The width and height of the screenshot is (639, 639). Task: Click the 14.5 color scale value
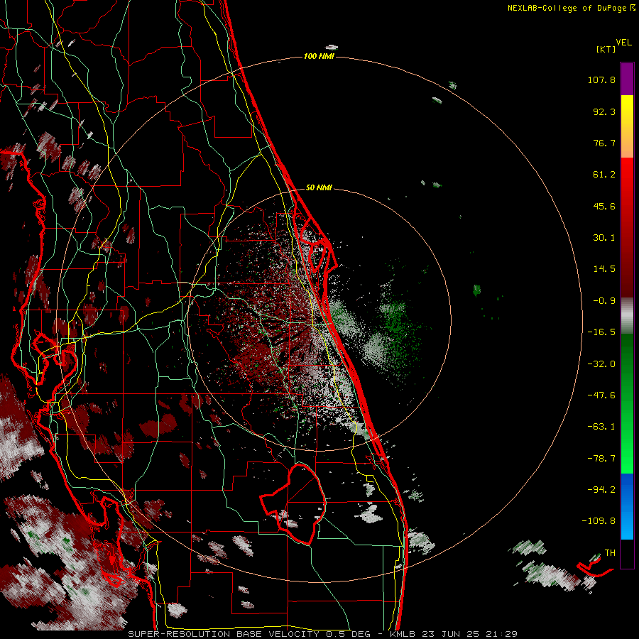[x=604, y=269]
